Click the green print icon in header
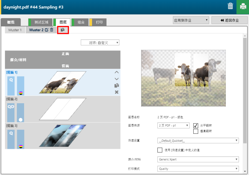The image size is (249, 175). (x=243, y=7)
